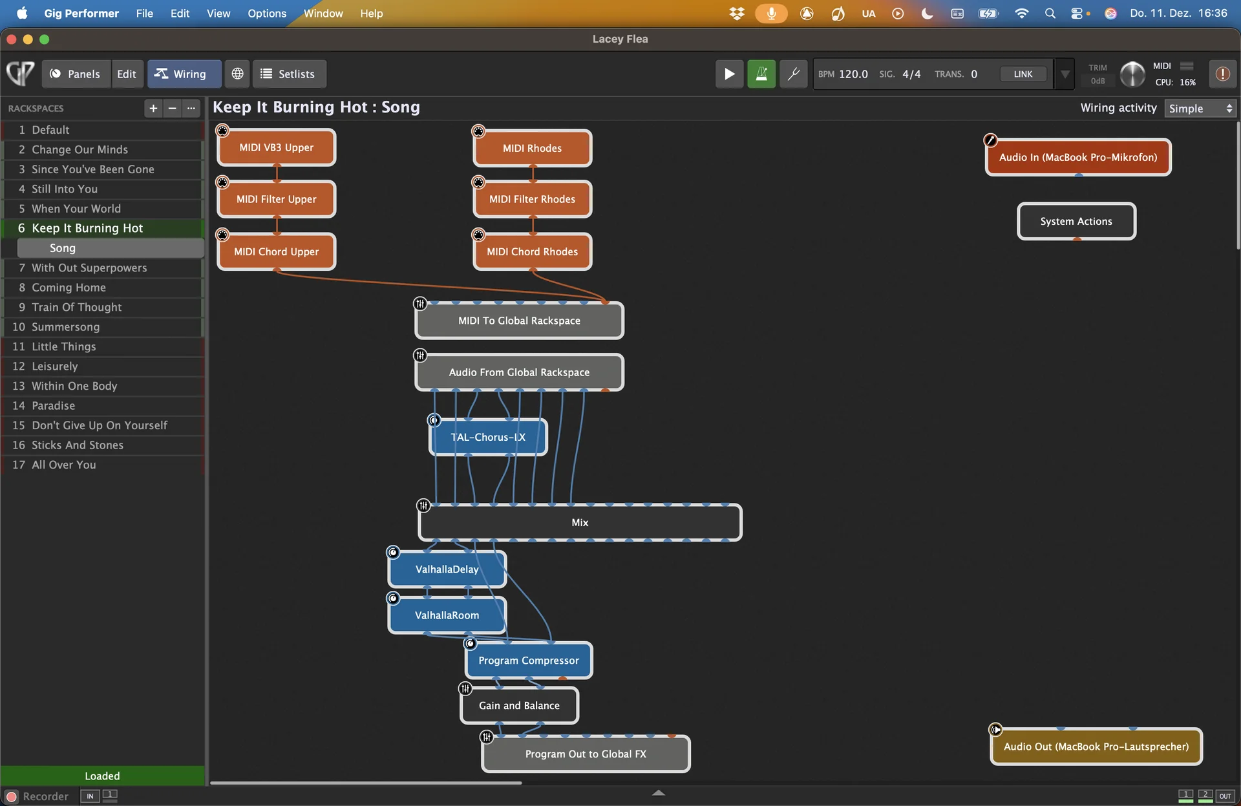Click the horizontal scrollbar below wiring area
Viewport: 1241px width, 806px height.
[x=365, y=783]
